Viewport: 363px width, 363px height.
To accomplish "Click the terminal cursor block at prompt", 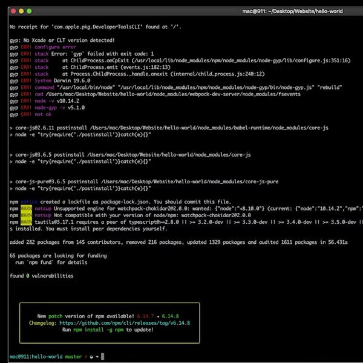I will pyautogui.click(x=103, y=356).
